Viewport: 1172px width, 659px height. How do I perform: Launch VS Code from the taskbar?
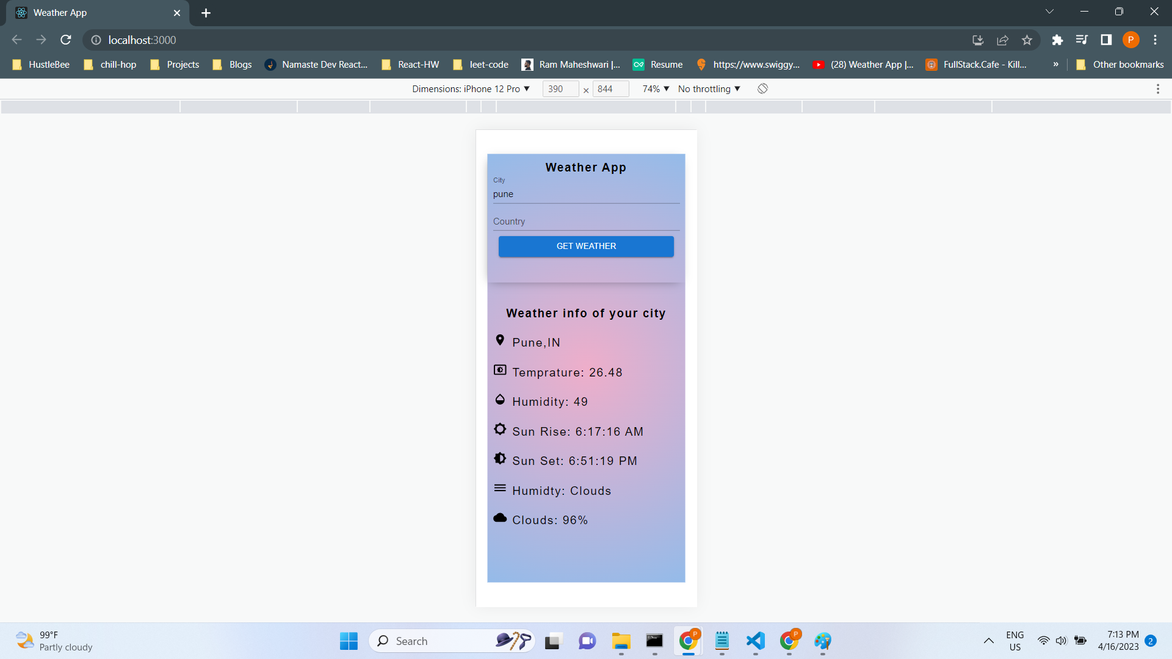755,641
